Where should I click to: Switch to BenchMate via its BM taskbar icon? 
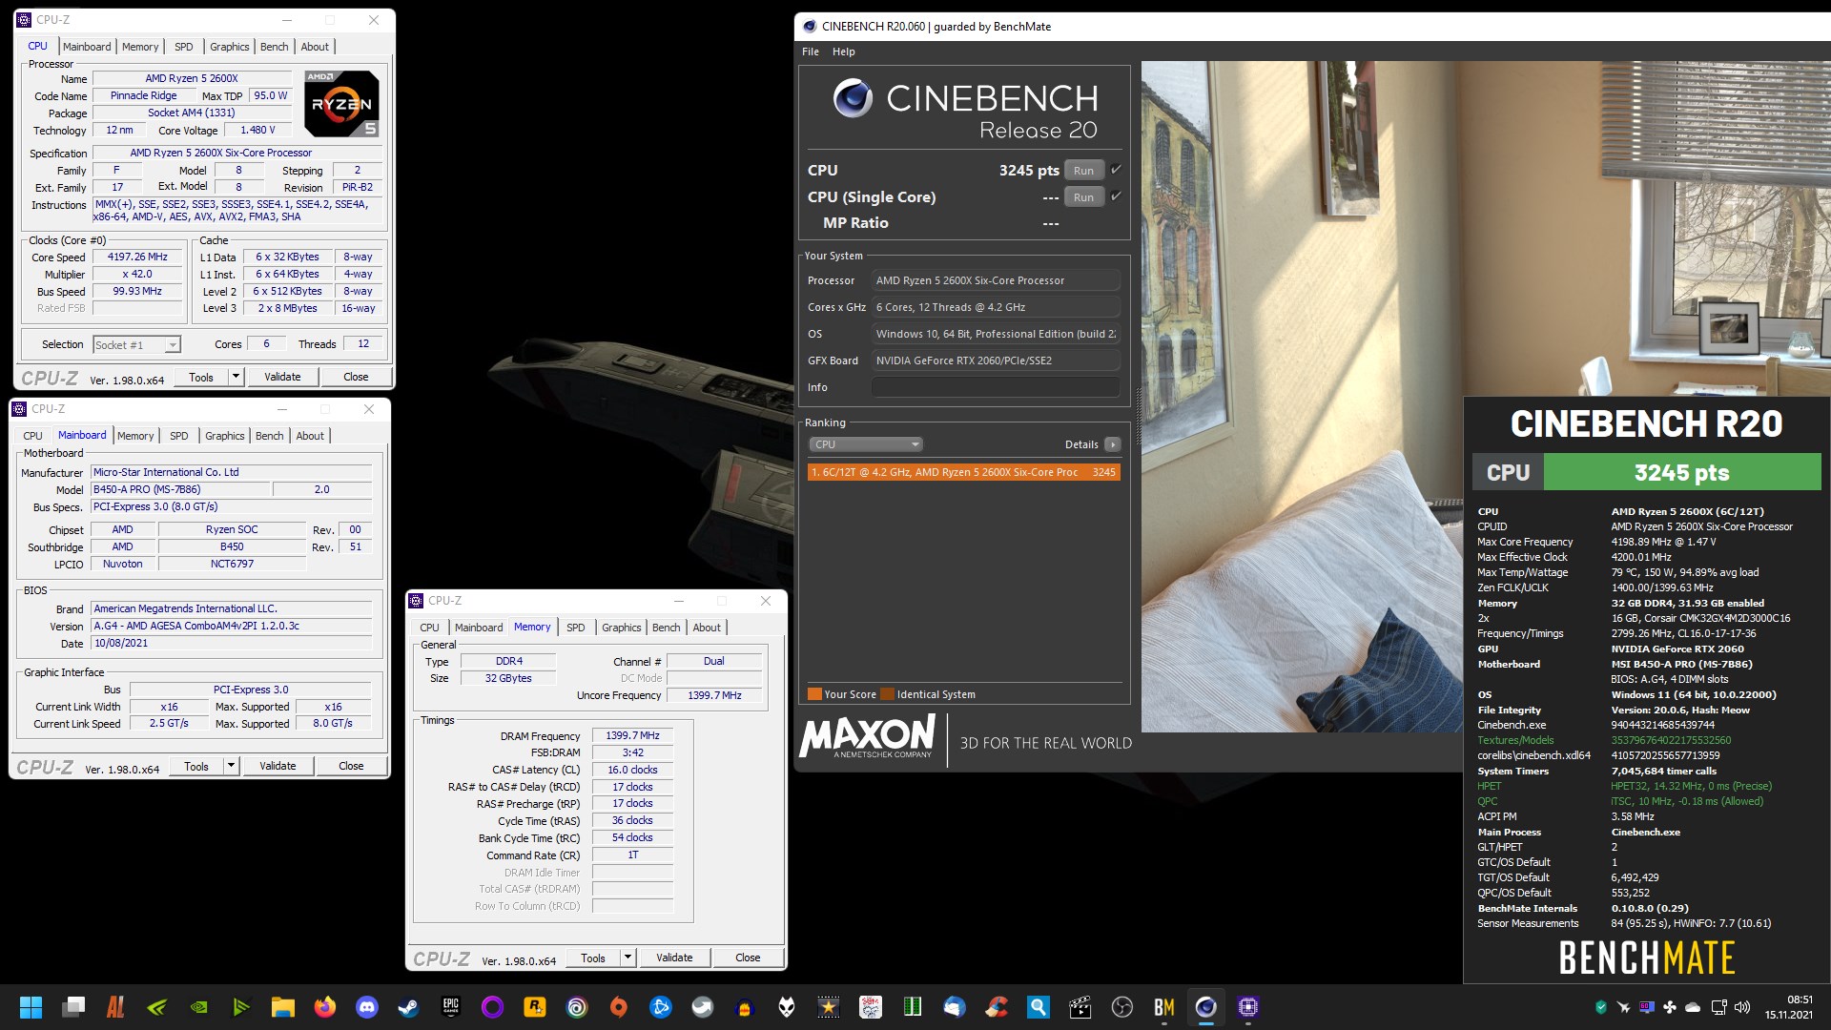(1163, 1007)
